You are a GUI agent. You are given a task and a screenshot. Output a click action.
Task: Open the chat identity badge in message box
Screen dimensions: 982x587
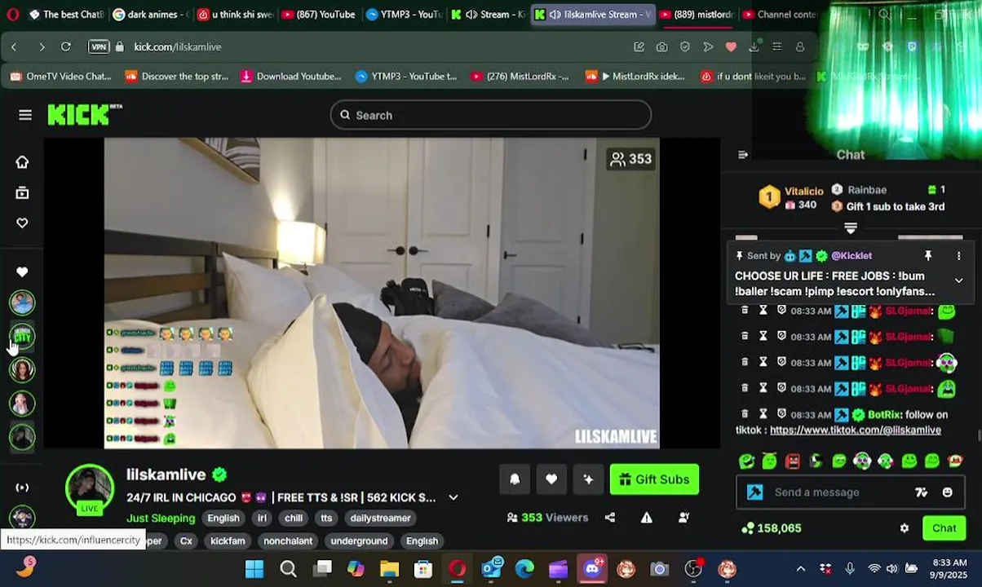[x=755, y=492]
